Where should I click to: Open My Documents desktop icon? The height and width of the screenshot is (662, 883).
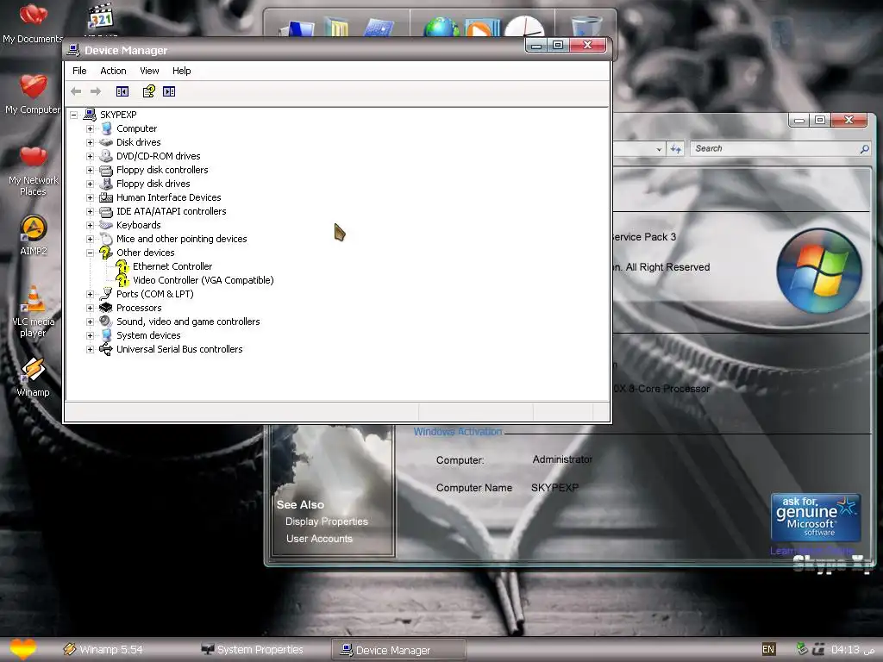pyautogui.click(x=33, y=22)
